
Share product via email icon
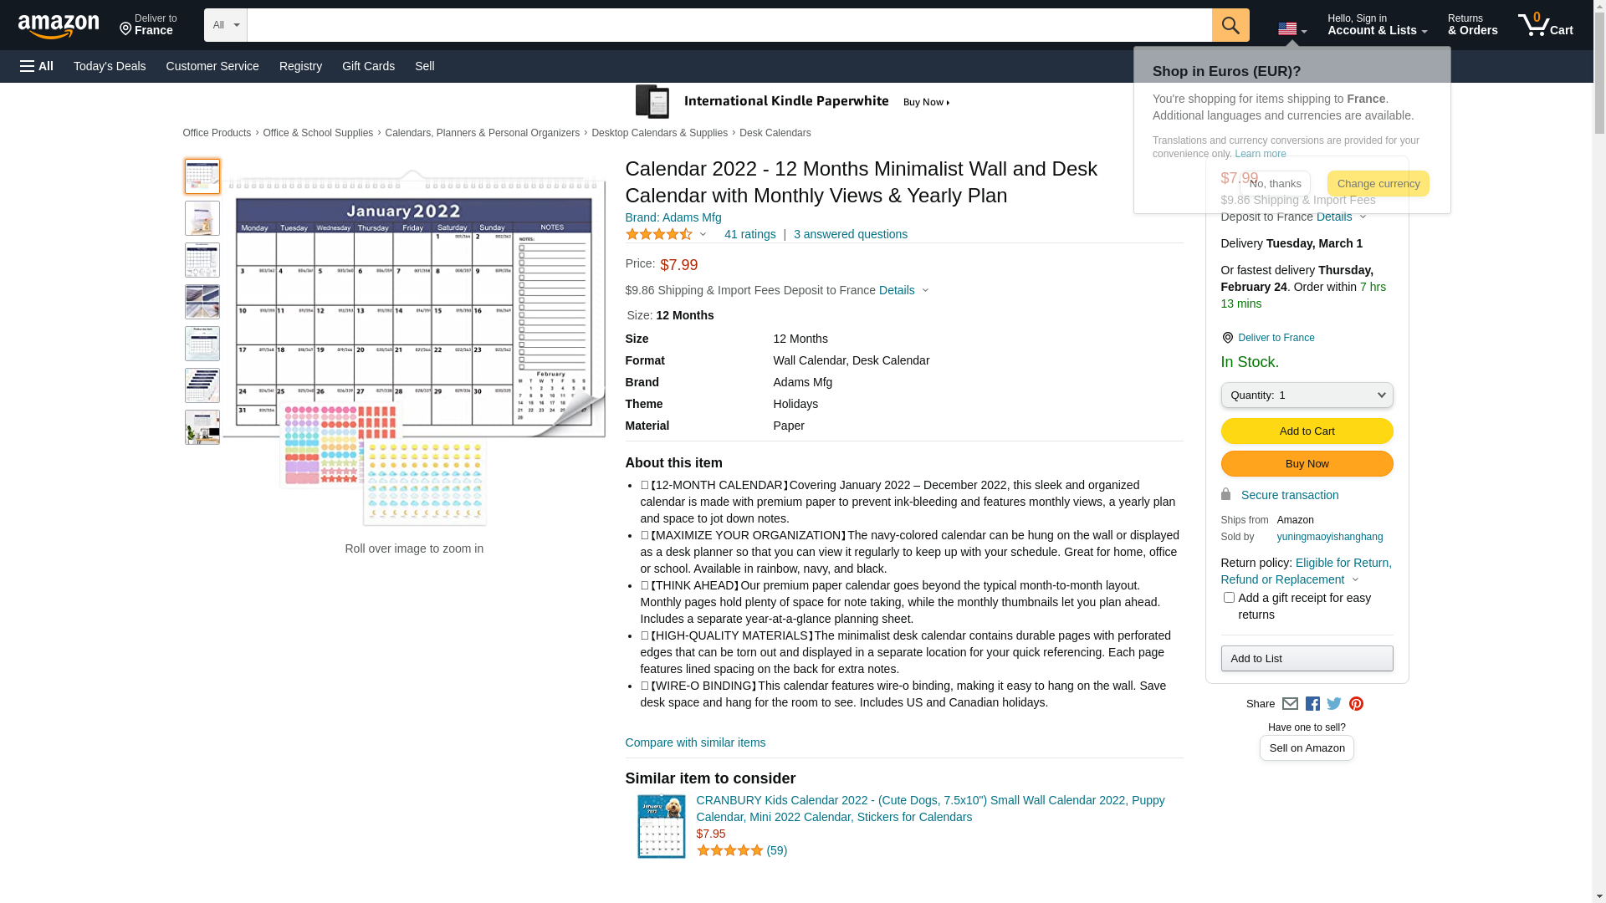tap(1290, 704)
